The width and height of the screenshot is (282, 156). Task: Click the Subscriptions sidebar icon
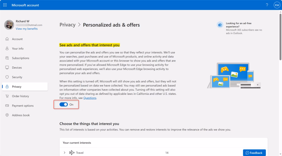coord(7,58)
